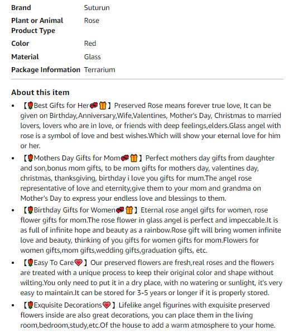289x336 pixels.
Task: Click the red heart emoji after Exquisite Decorations
Action: point(107,305)
